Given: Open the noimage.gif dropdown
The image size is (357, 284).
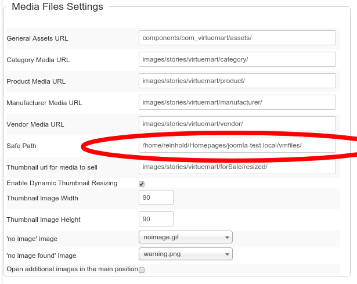Looking at the screenshot, I should [x=186, y=237].
